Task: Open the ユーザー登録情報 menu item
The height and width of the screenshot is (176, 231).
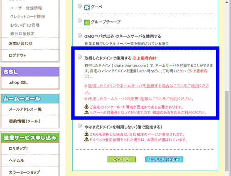Action: click(x=26, y=8)
